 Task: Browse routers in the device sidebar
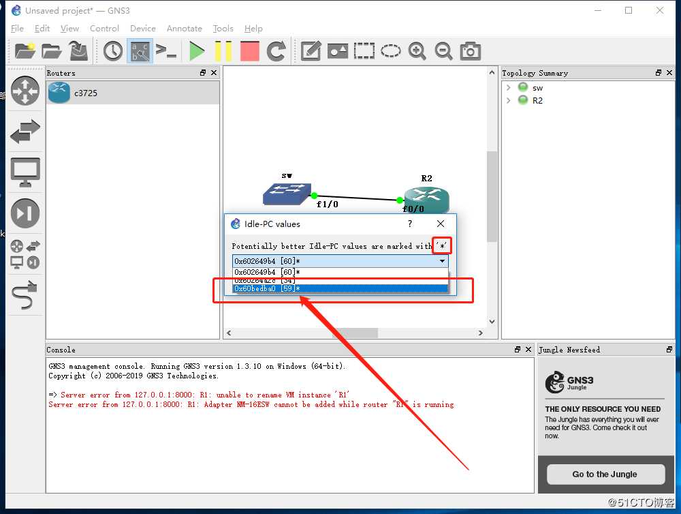tap(25, 91)
